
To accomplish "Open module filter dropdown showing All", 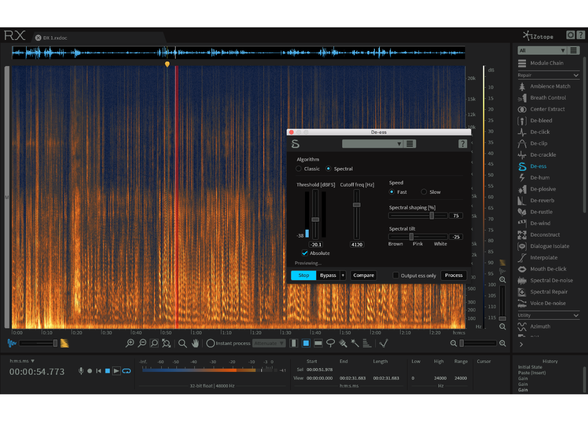I will pyautogui.click(x=542, y=51).
